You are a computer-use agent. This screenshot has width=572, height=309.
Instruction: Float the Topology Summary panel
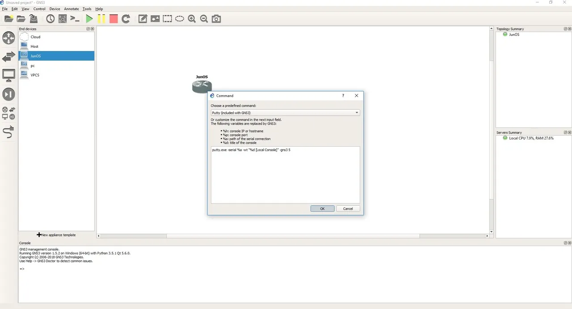(565, 29)
